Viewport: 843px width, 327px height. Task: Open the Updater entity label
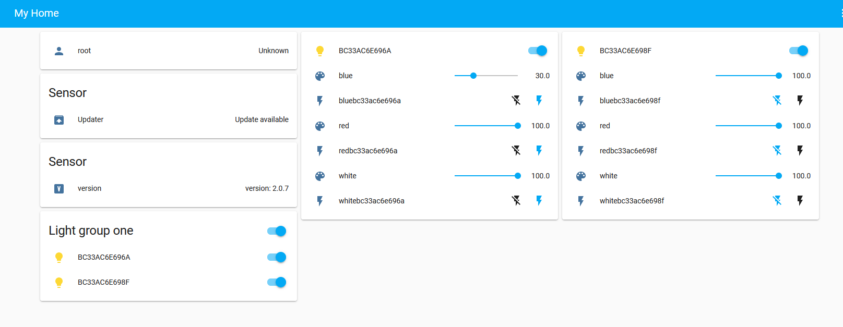pyautogui.click(x=90, y=119)
